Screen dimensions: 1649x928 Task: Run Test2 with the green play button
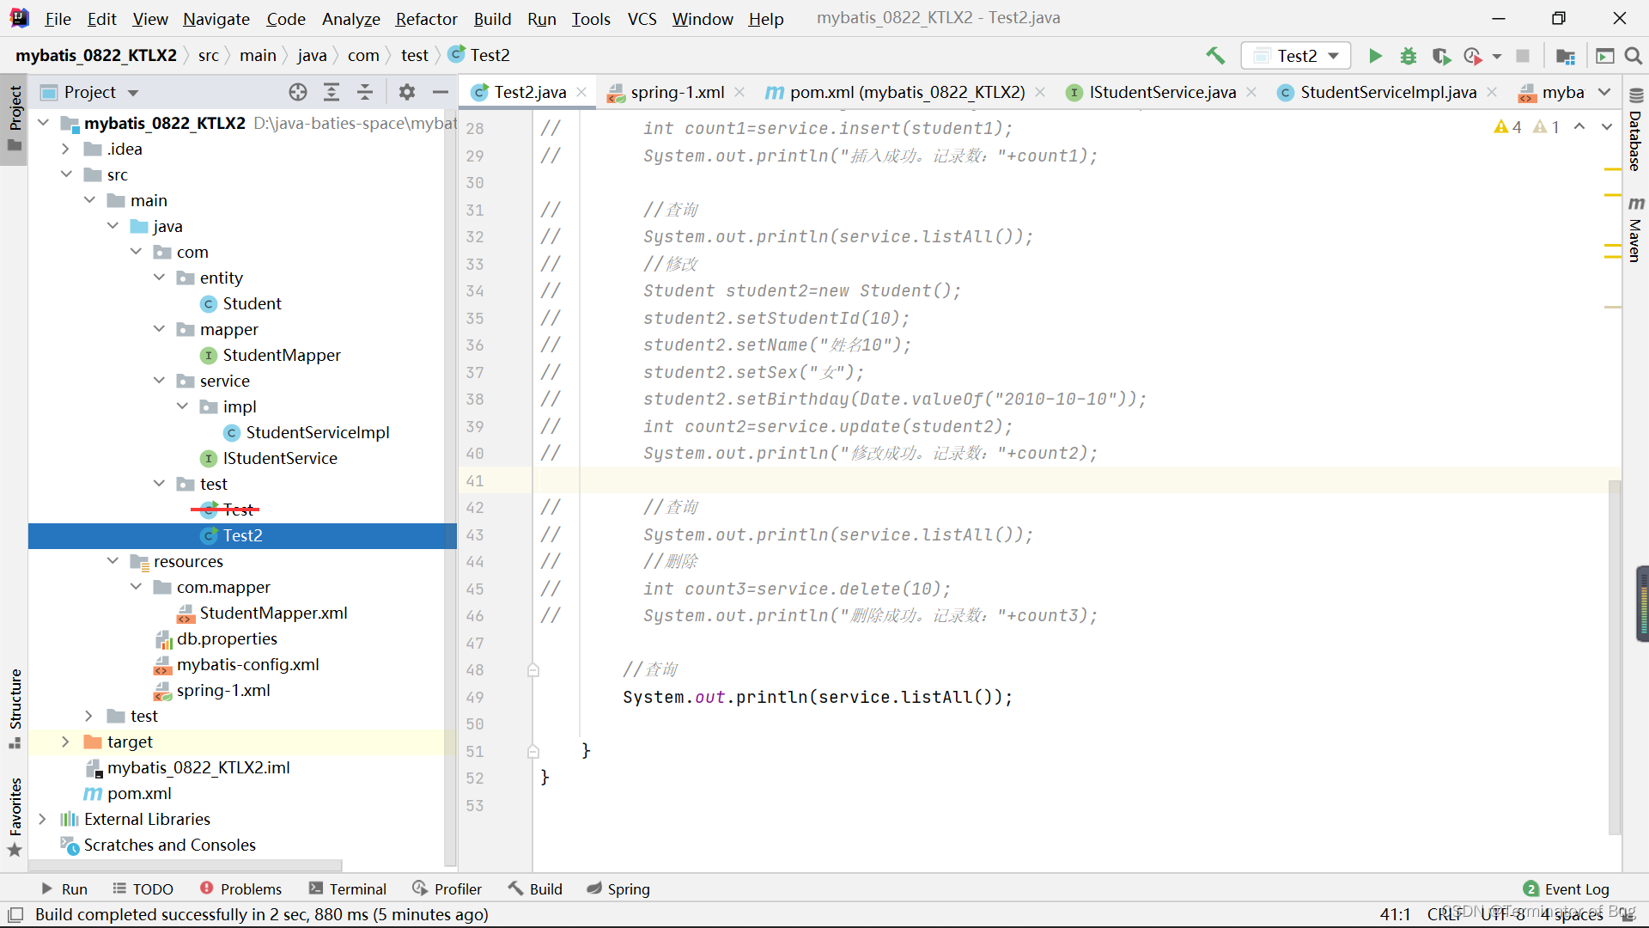click(1375, 56)
